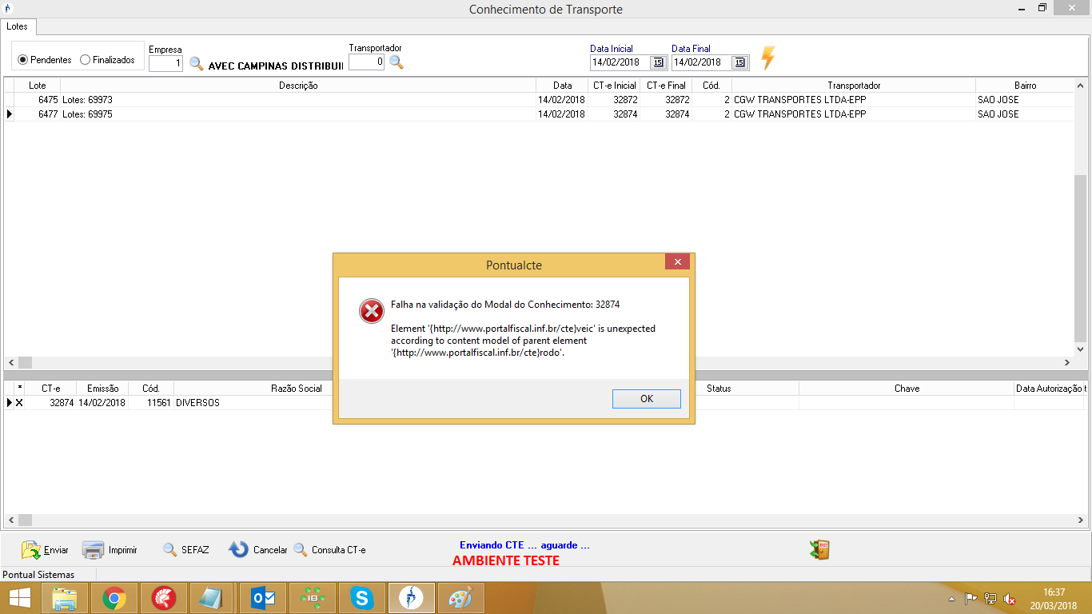This screenshot has width=1092, height=614.
Task: Click the Imprimir label
Action: pyautogui.click(x=123, y=550)
